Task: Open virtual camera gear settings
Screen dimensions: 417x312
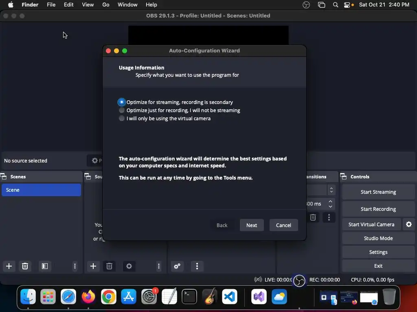Action: pyautogui.click(x=409, y=224)
